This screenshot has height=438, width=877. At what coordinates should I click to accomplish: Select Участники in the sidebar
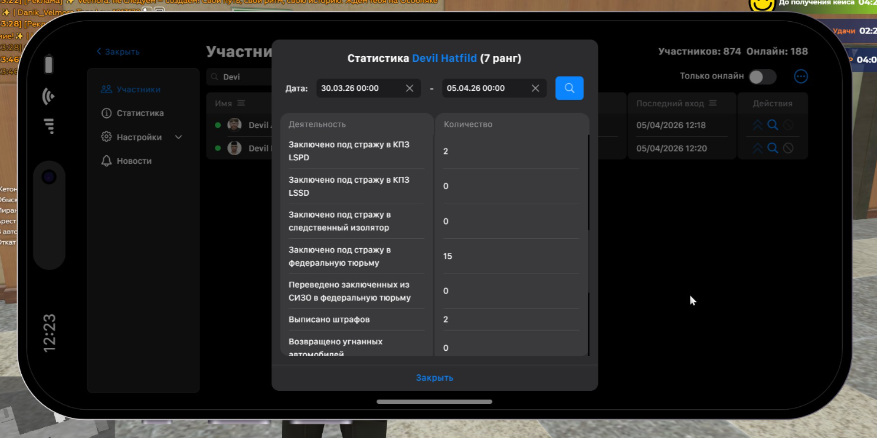tap(138, 90)
